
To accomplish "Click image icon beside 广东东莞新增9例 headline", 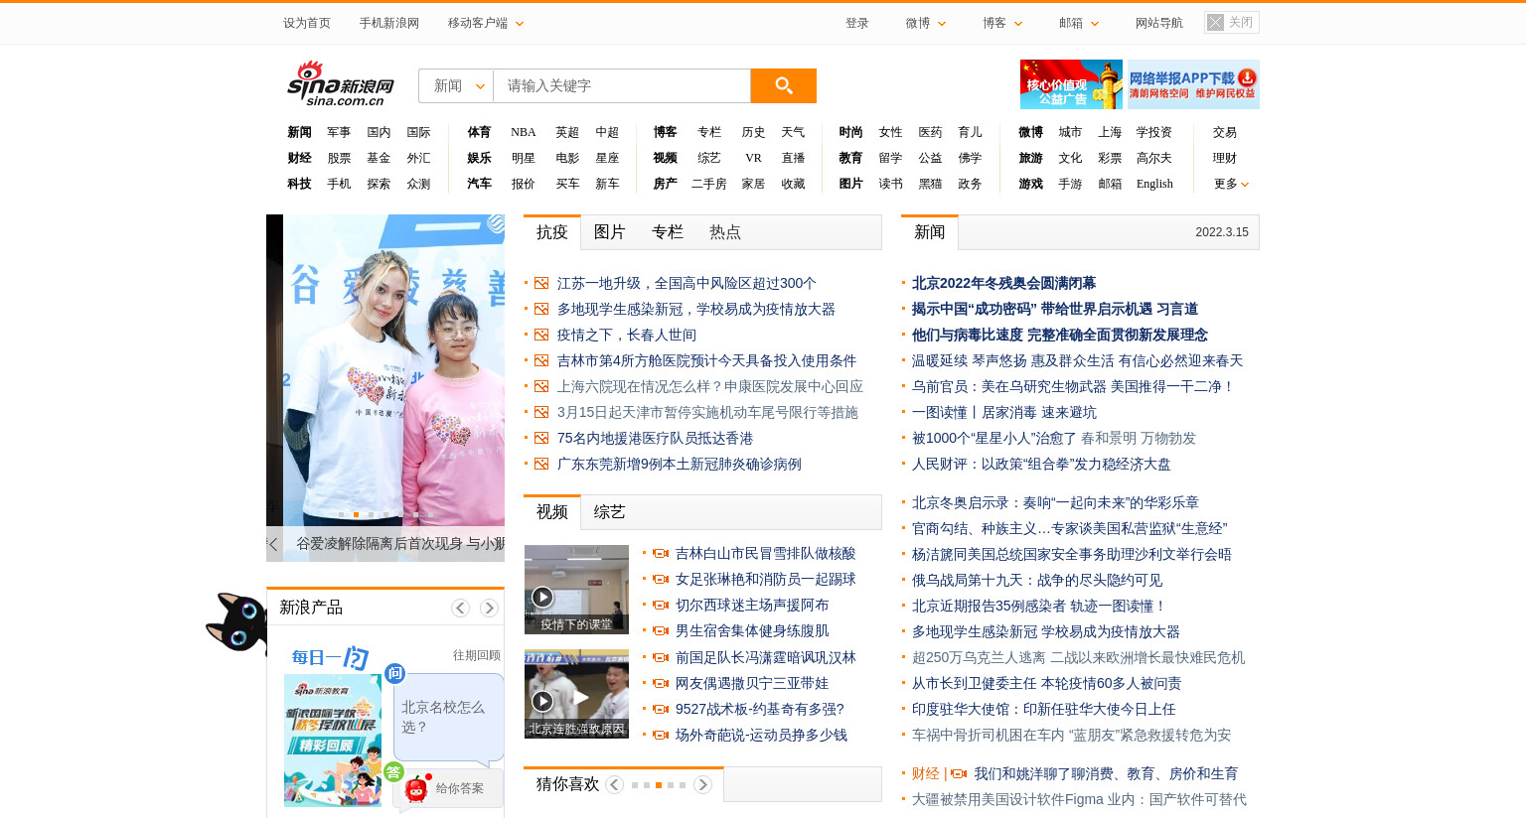I will coord(541,465).
